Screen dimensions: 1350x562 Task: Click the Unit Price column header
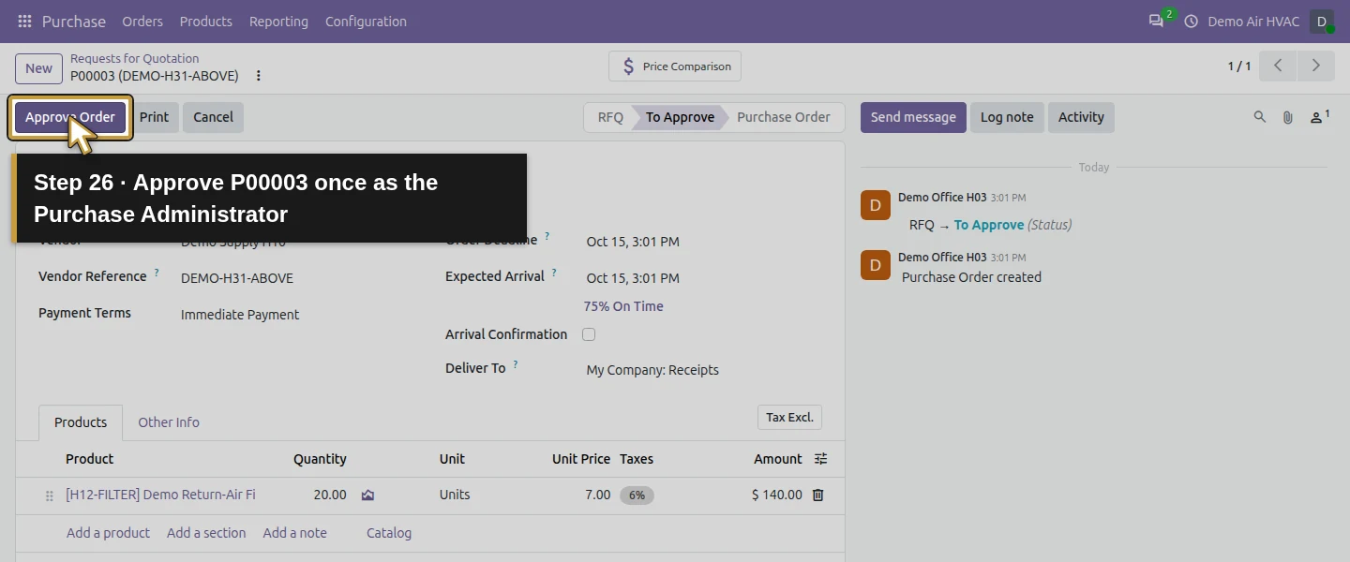[x=581, y=459]
